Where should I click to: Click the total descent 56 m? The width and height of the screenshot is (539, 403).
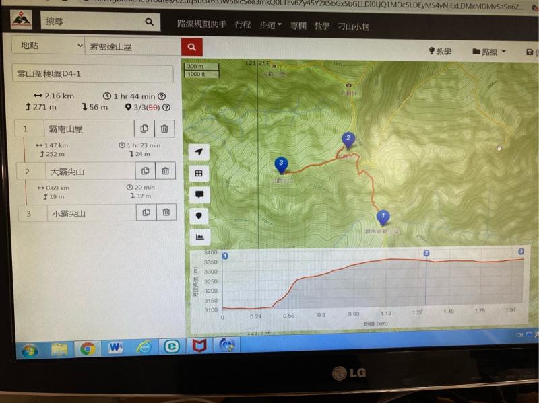(x=95, y=107)
